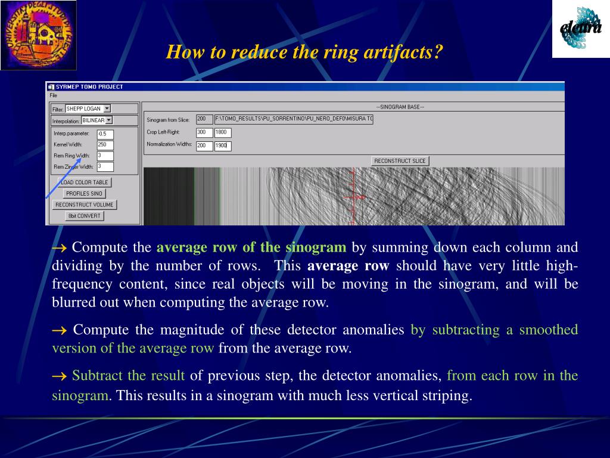Click the 'Normalization Widths:' label

(x=169, y=144)
